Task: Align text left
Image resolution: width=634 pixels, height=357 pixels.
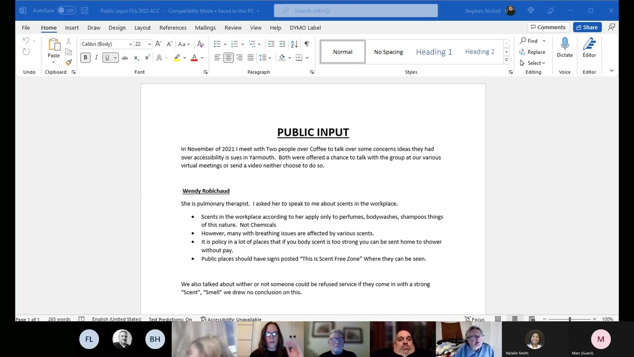Action: coord(217,58)
